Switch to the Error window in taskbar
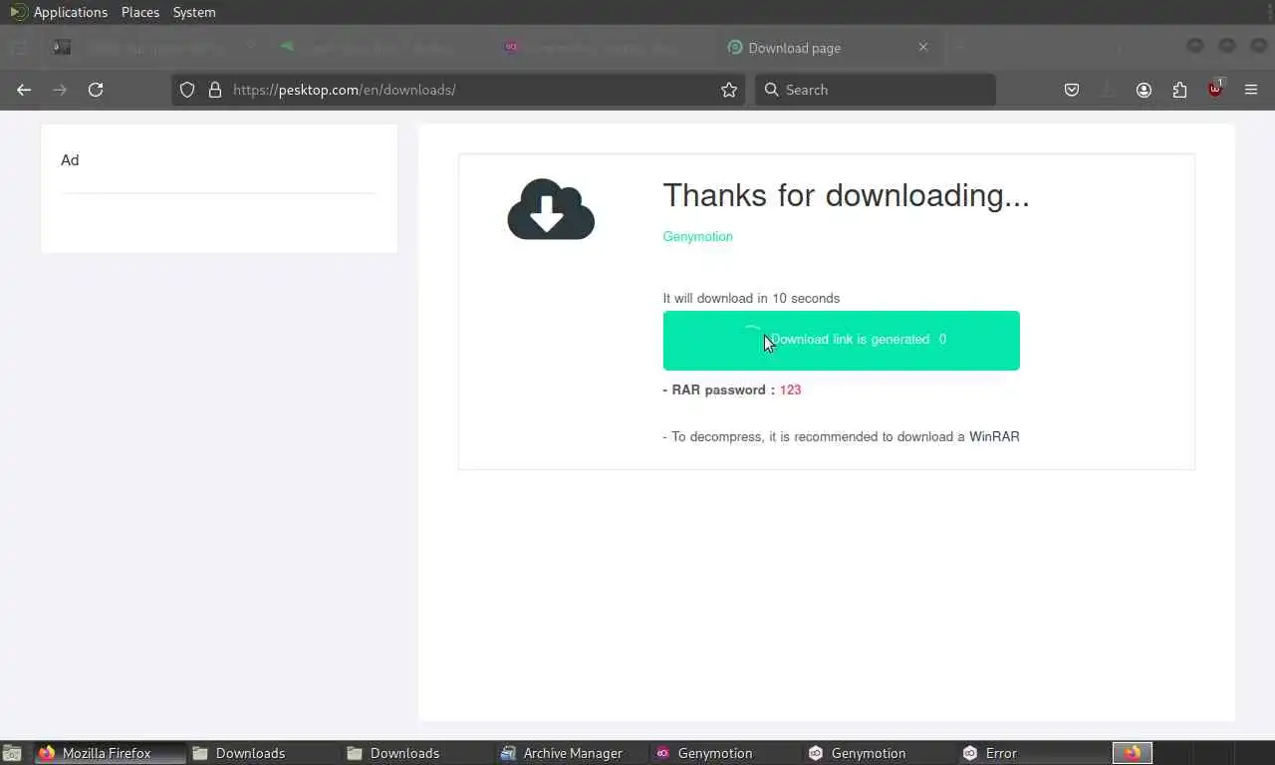Viewport: 1275px width, 765px height. (x=1034, y=753)
